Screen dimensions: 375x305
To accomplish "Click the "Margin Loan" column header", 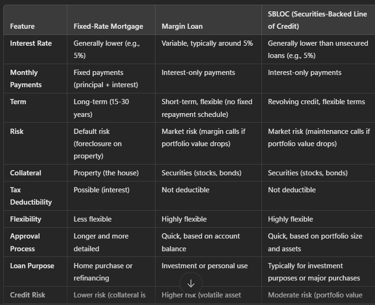I will point(182,26).
